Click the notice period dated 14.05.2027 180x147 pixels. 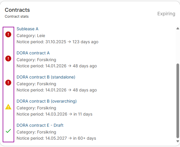(56, 138)
